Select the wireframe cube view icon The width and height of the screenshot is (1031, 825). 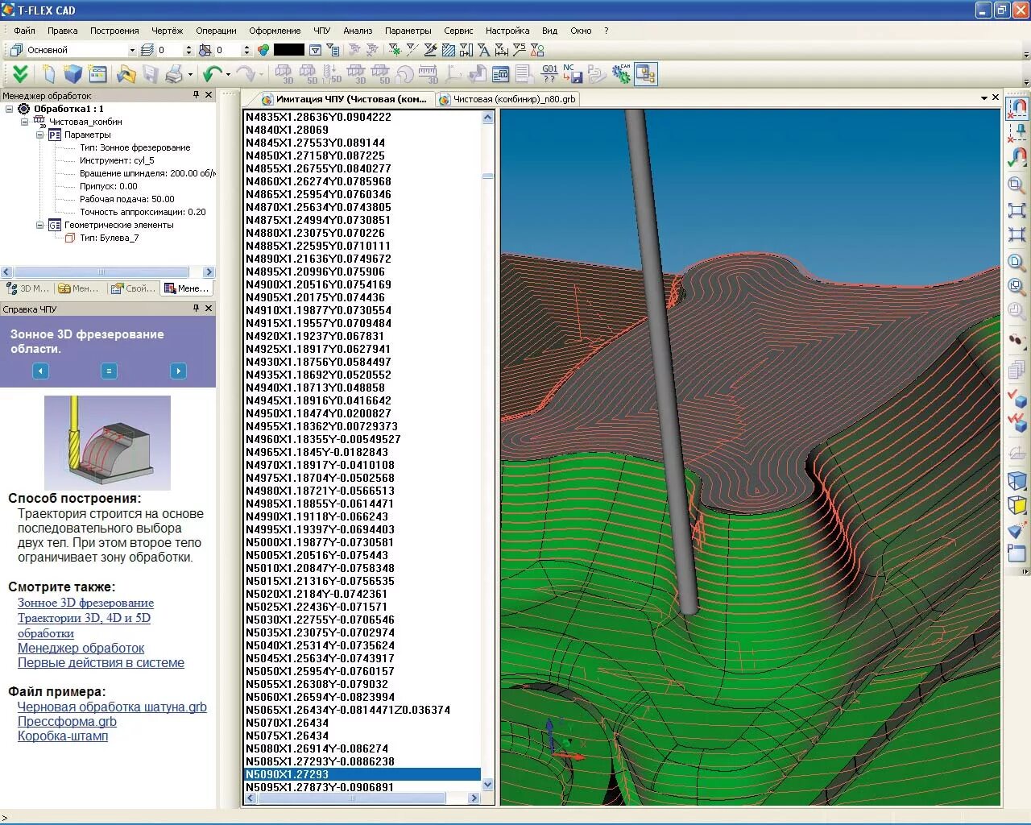[x=1017, y=481]
